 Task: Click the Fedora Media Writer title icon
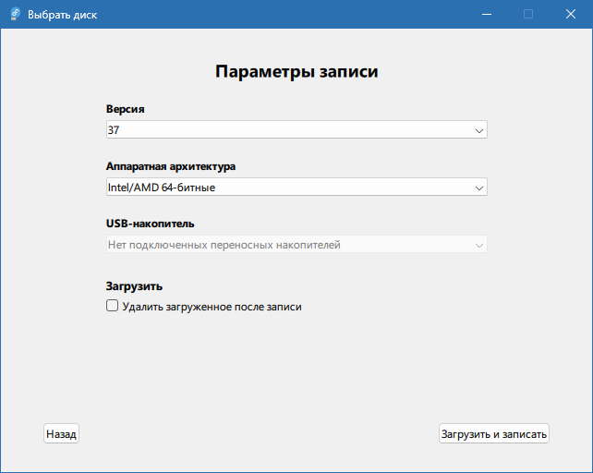coord(15,14)
